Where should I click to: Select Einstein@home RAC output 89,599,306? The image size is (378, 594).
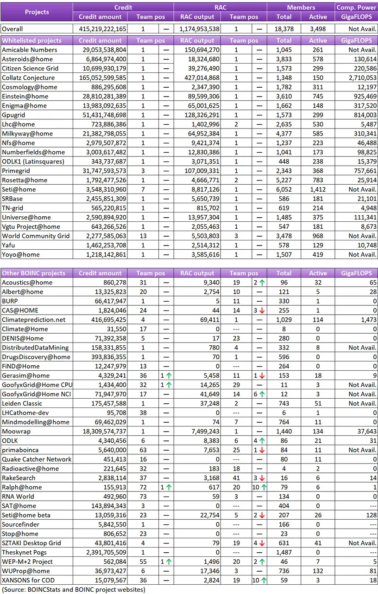[x=202, y=96]
